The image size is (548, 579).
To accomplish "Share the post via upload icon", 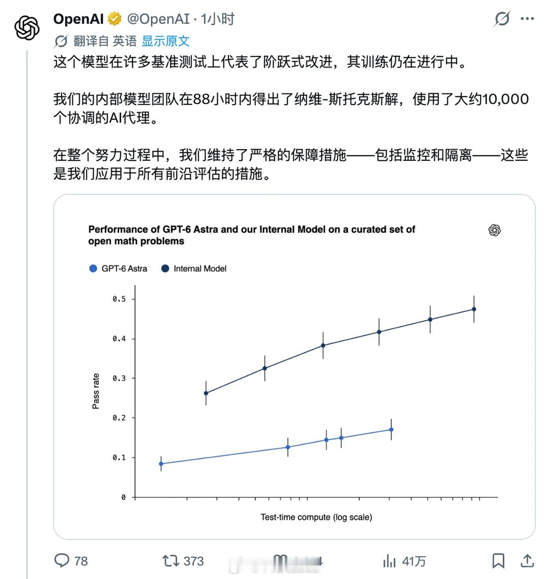I will (527, 561).
